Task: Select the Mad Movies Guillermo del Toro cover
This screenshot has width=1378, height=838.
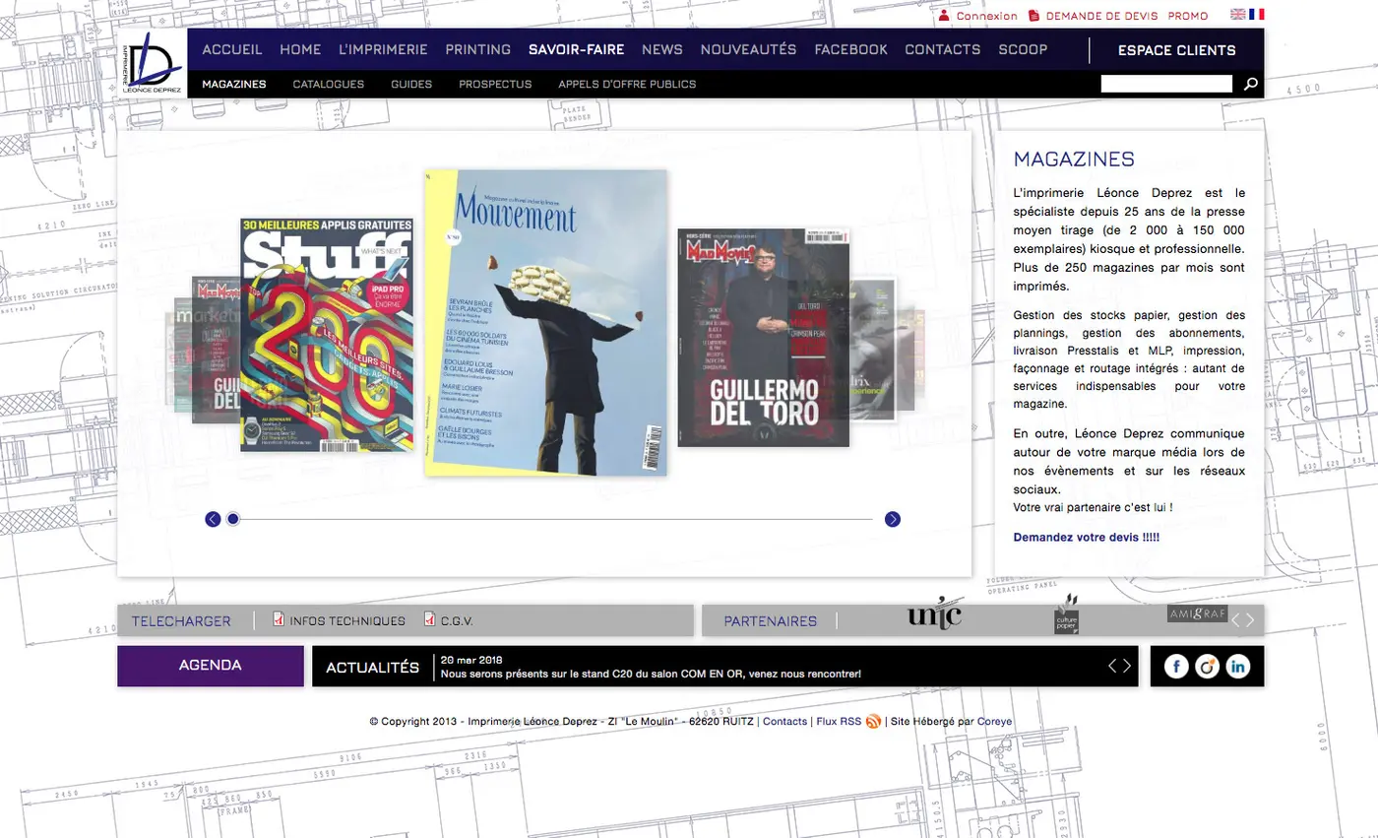Action: (x=763, y=338)
